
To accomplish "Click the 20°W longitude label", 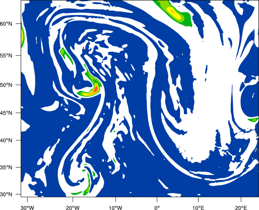I will click(73, 207).
